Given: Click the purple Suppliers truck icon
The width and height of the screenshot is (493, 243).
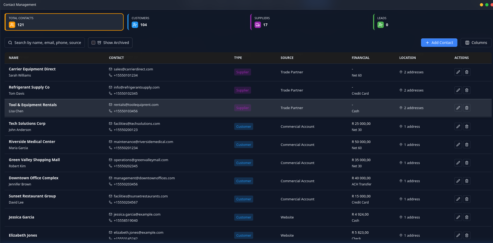Looking at the screenshot, I should 258,25.
